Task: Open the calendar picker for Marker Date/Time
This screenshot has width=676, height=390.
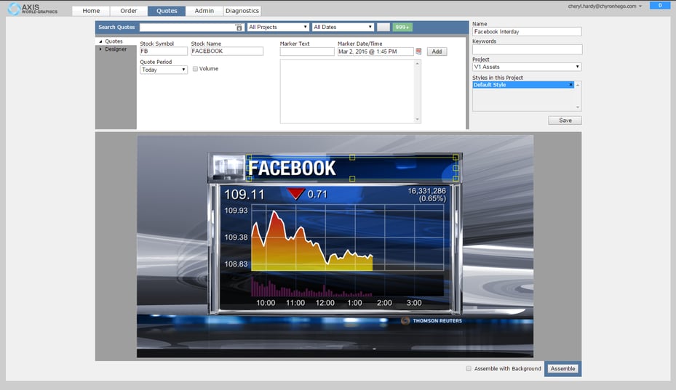Action: (419, 52)
